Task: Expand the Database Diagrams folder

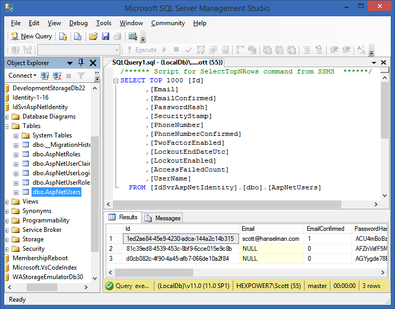Action: (6, 117)
